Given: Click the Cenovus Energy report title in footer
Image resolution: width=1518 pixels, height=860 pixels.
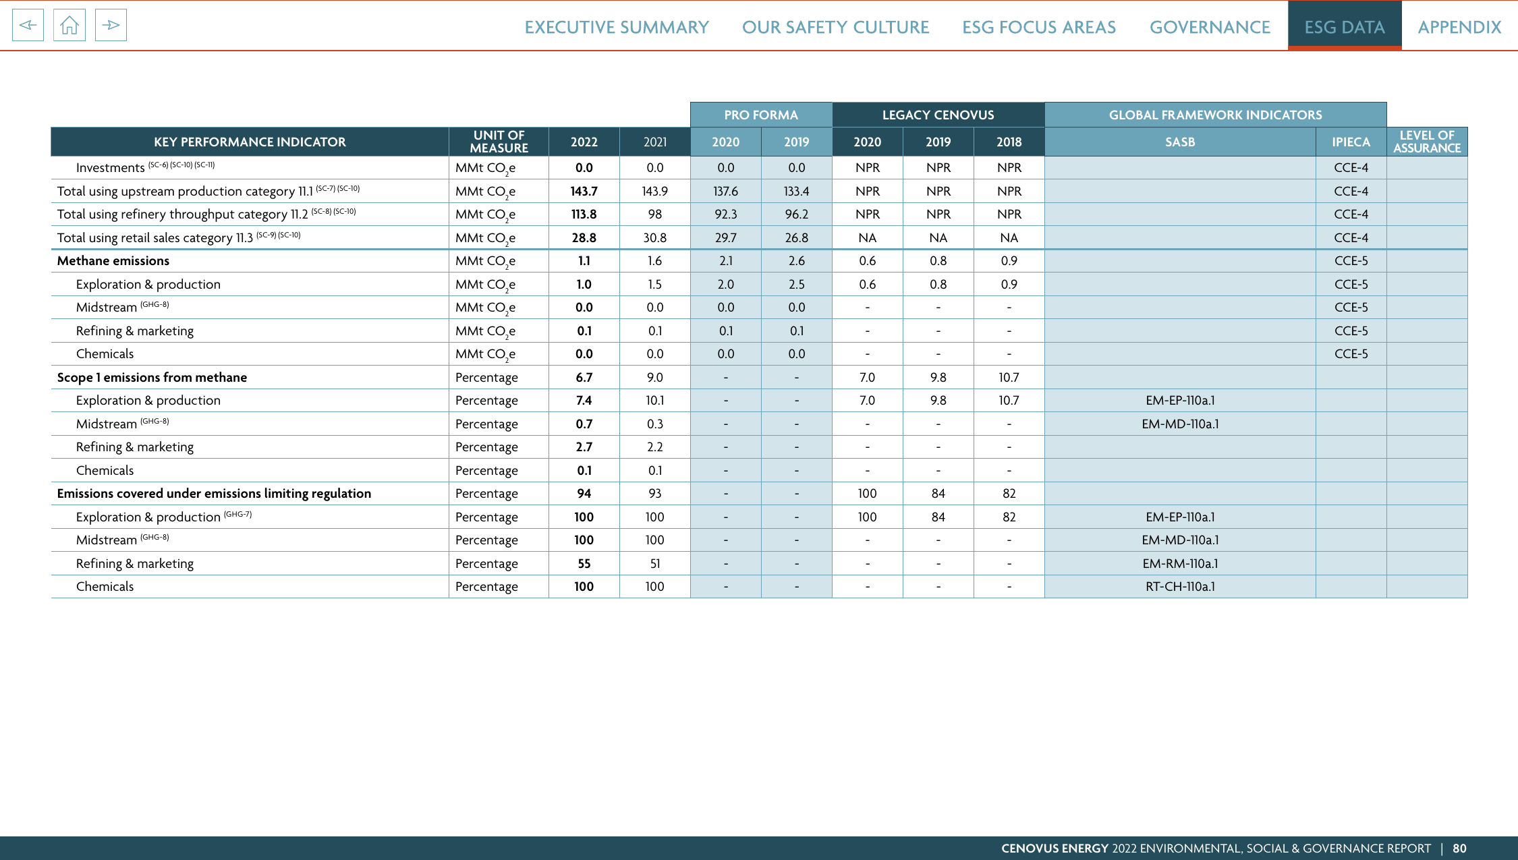Looking at the screenshot, I should (x=1216, y=849).
